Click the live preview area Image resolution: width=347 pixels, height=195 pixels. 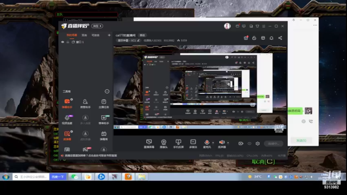pyautogui.click(x=200, y=90)
